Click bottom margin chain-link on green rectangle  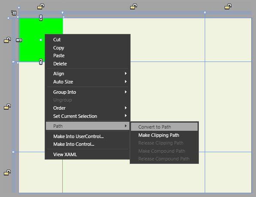pos(41,62)
